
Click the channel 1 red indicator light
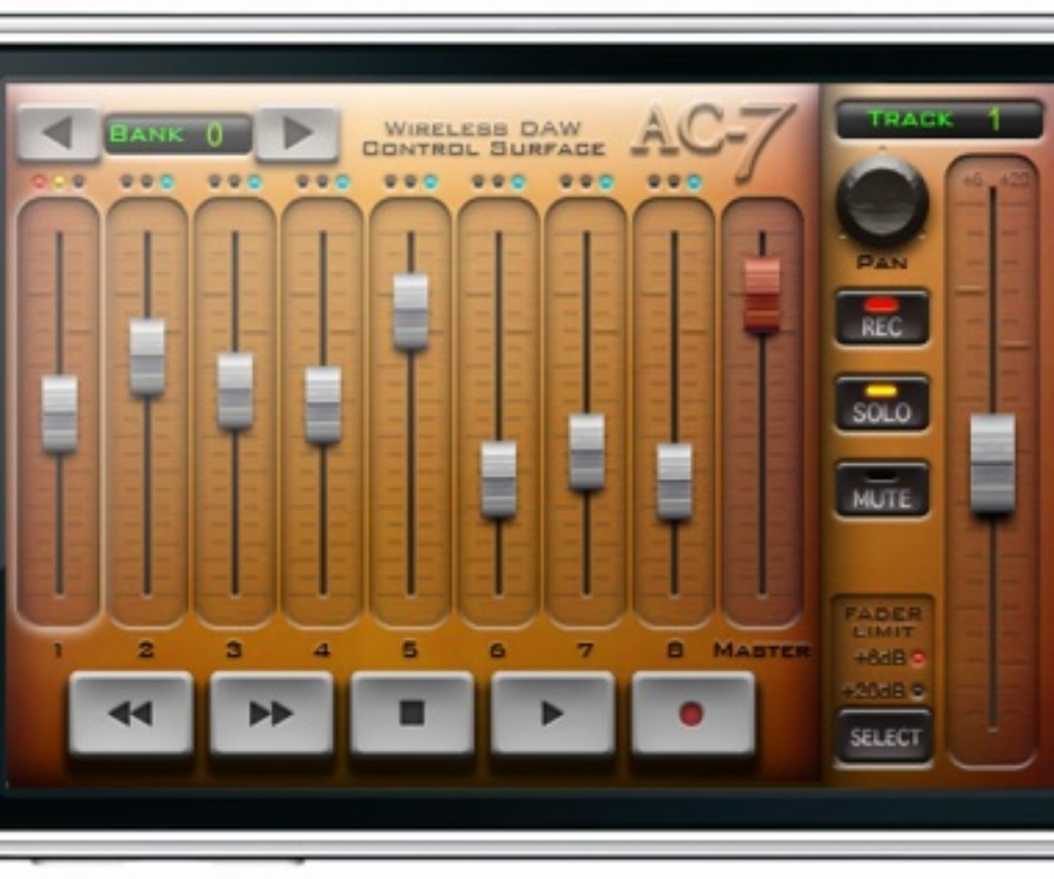pos(39,182)
